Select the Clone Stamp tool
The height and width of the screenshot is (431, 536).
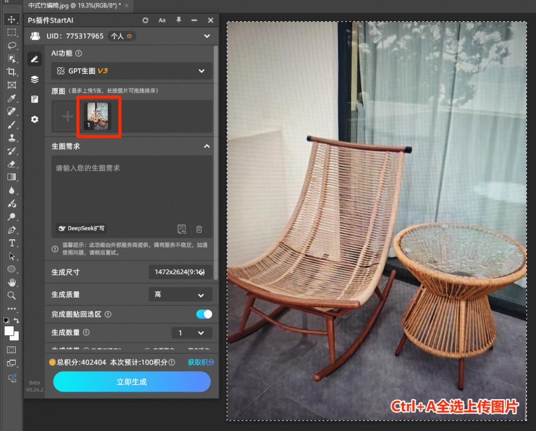[x=12, y=138]
